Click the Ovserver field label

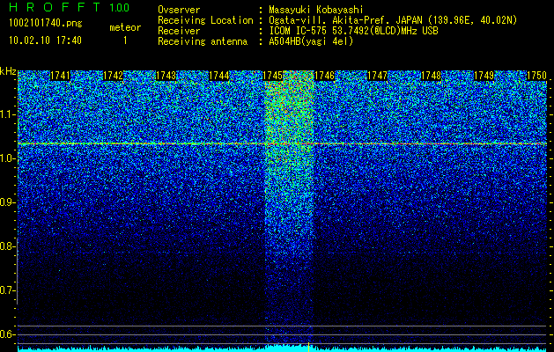pos(179,10)
